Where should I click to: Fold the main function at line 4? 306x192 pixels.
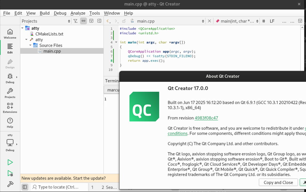coord(116,42)
